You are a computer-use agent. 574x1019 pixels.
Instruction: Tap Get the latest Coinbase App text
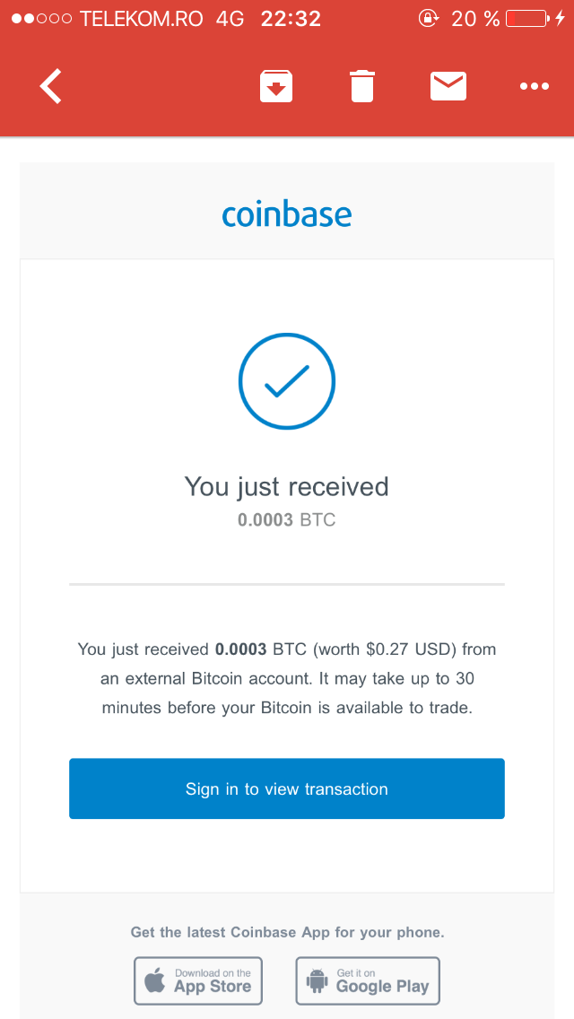point(287,933)
